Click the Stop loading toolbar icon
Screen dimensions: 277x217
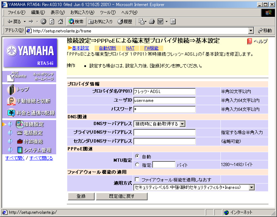coord(43,21)
